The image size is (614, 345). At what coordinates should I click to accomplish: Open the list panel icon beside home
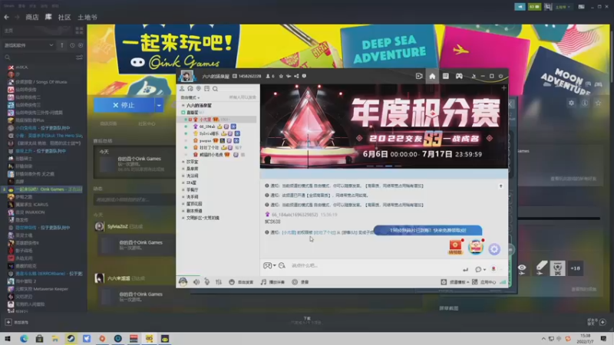[446, 76]
